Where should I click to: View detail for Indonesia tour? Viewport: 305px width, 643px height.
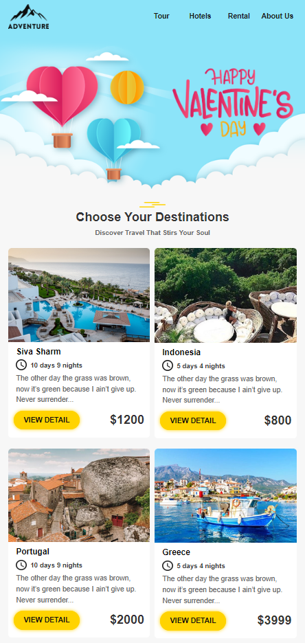coord(193,420)
